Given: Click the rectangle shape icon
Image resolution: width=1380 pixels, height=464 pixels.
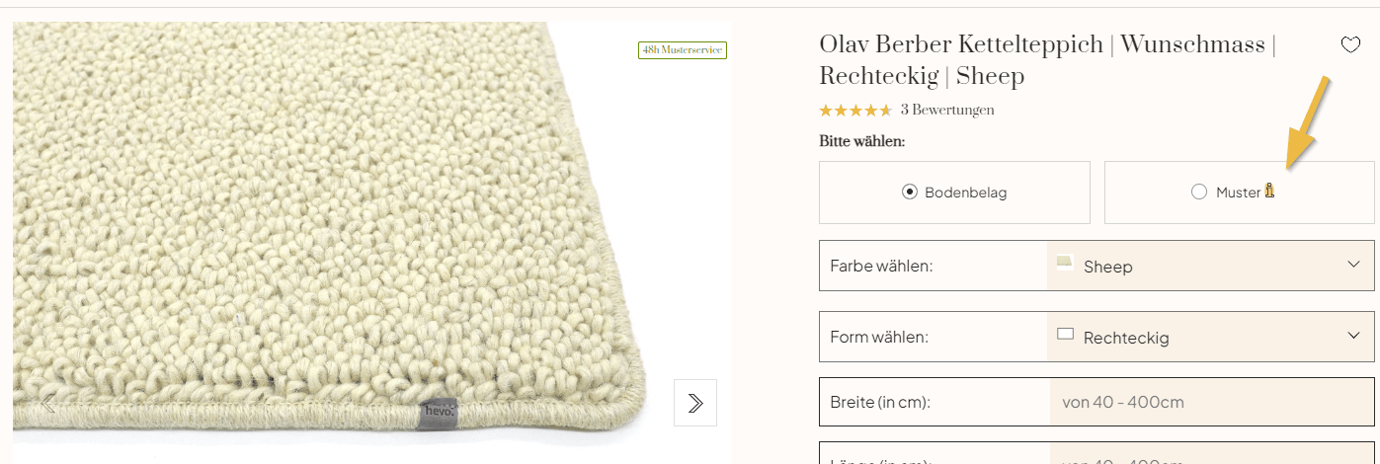Looking at the screenshot, I should tap(1065, 335).
